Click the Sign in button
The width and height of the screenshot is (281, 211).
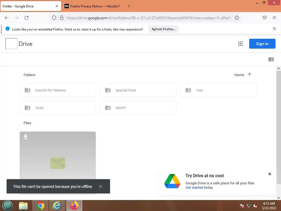click(262, 44)
